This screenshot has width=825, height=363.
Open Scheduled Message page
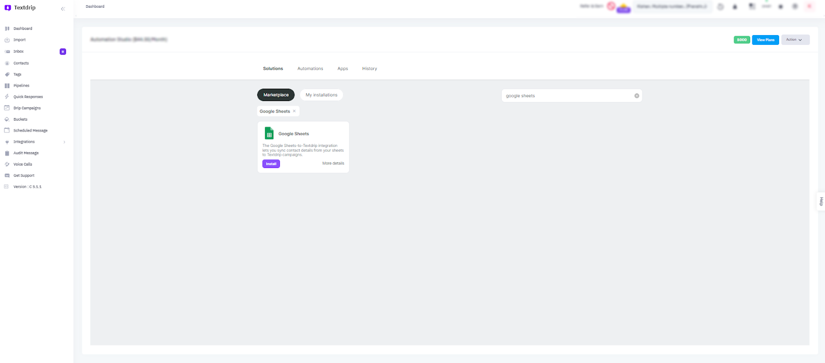30,130
